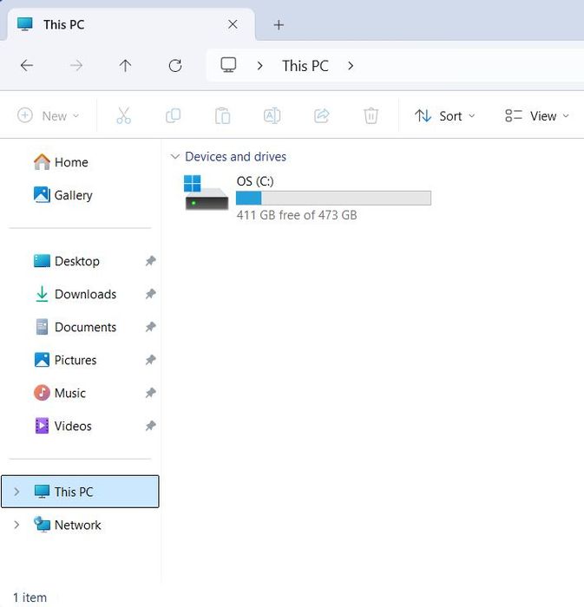The height and width of the screenshot is (607, 584).
Task: Click the Share icon in toolbar
Action: pos(321,115)
